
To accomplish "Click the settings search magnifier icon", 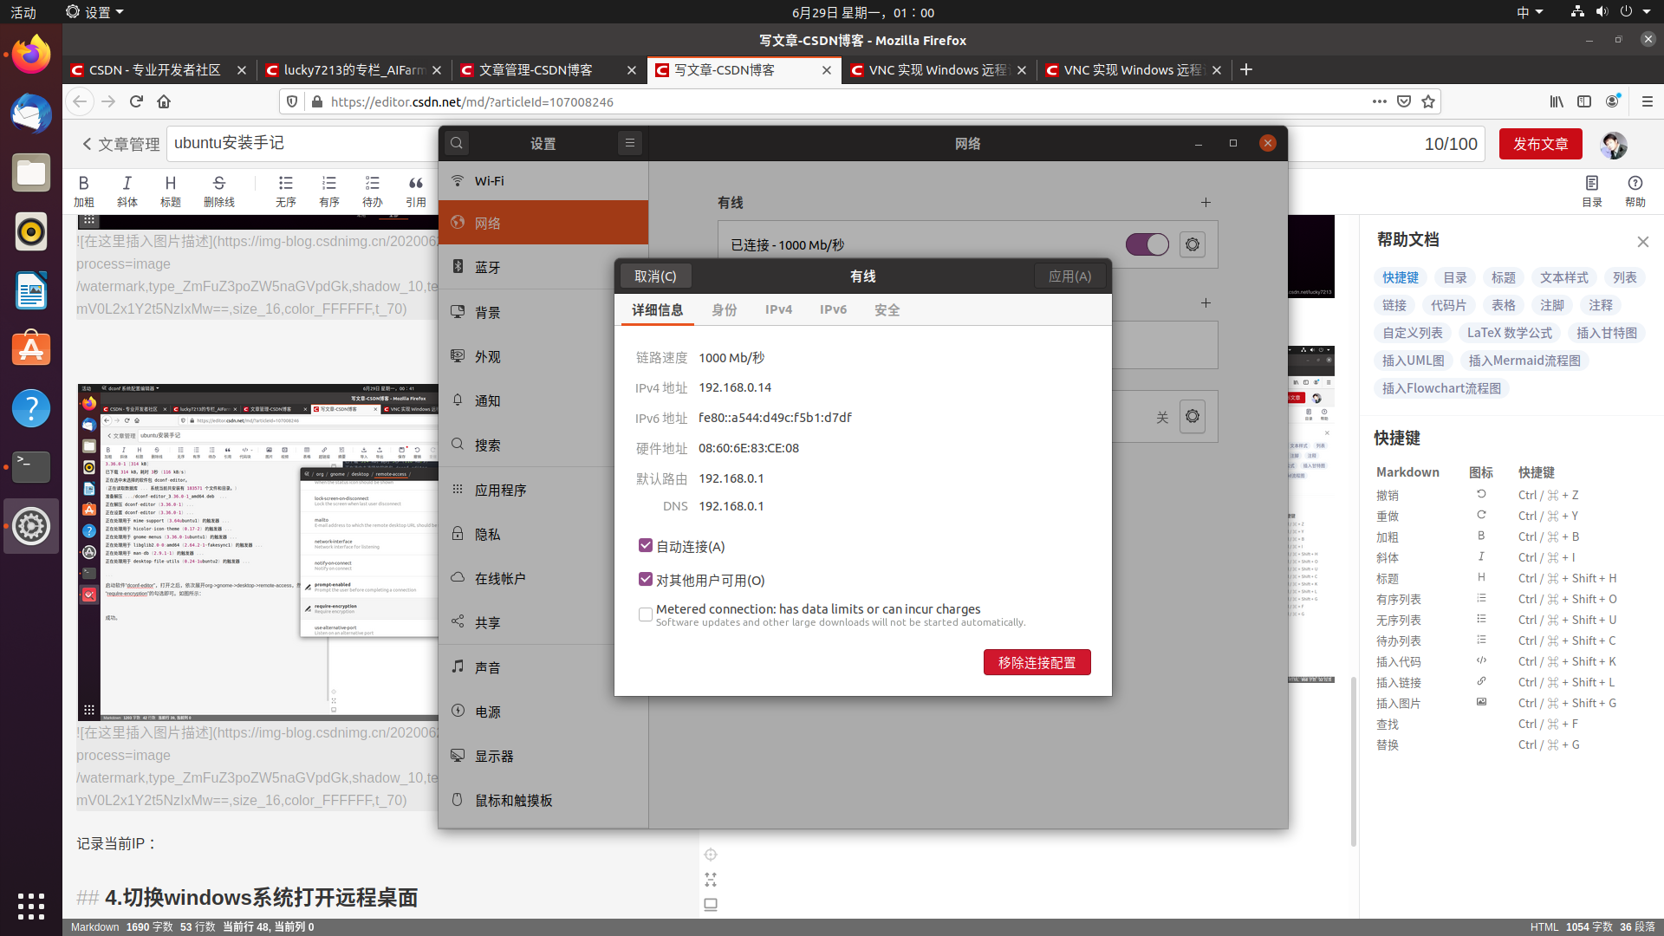I will pos(457,143).
